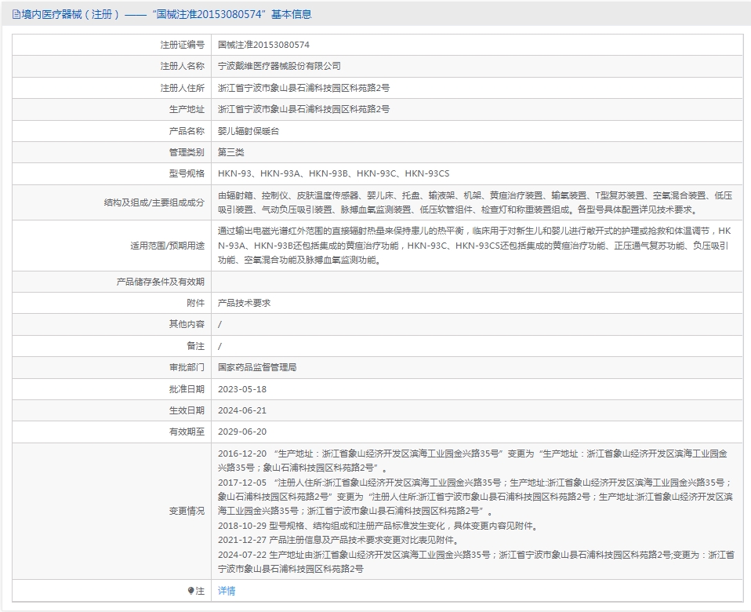
Task: Click model specs HKN-93、HKN-93A value
Action: [333, 173]
